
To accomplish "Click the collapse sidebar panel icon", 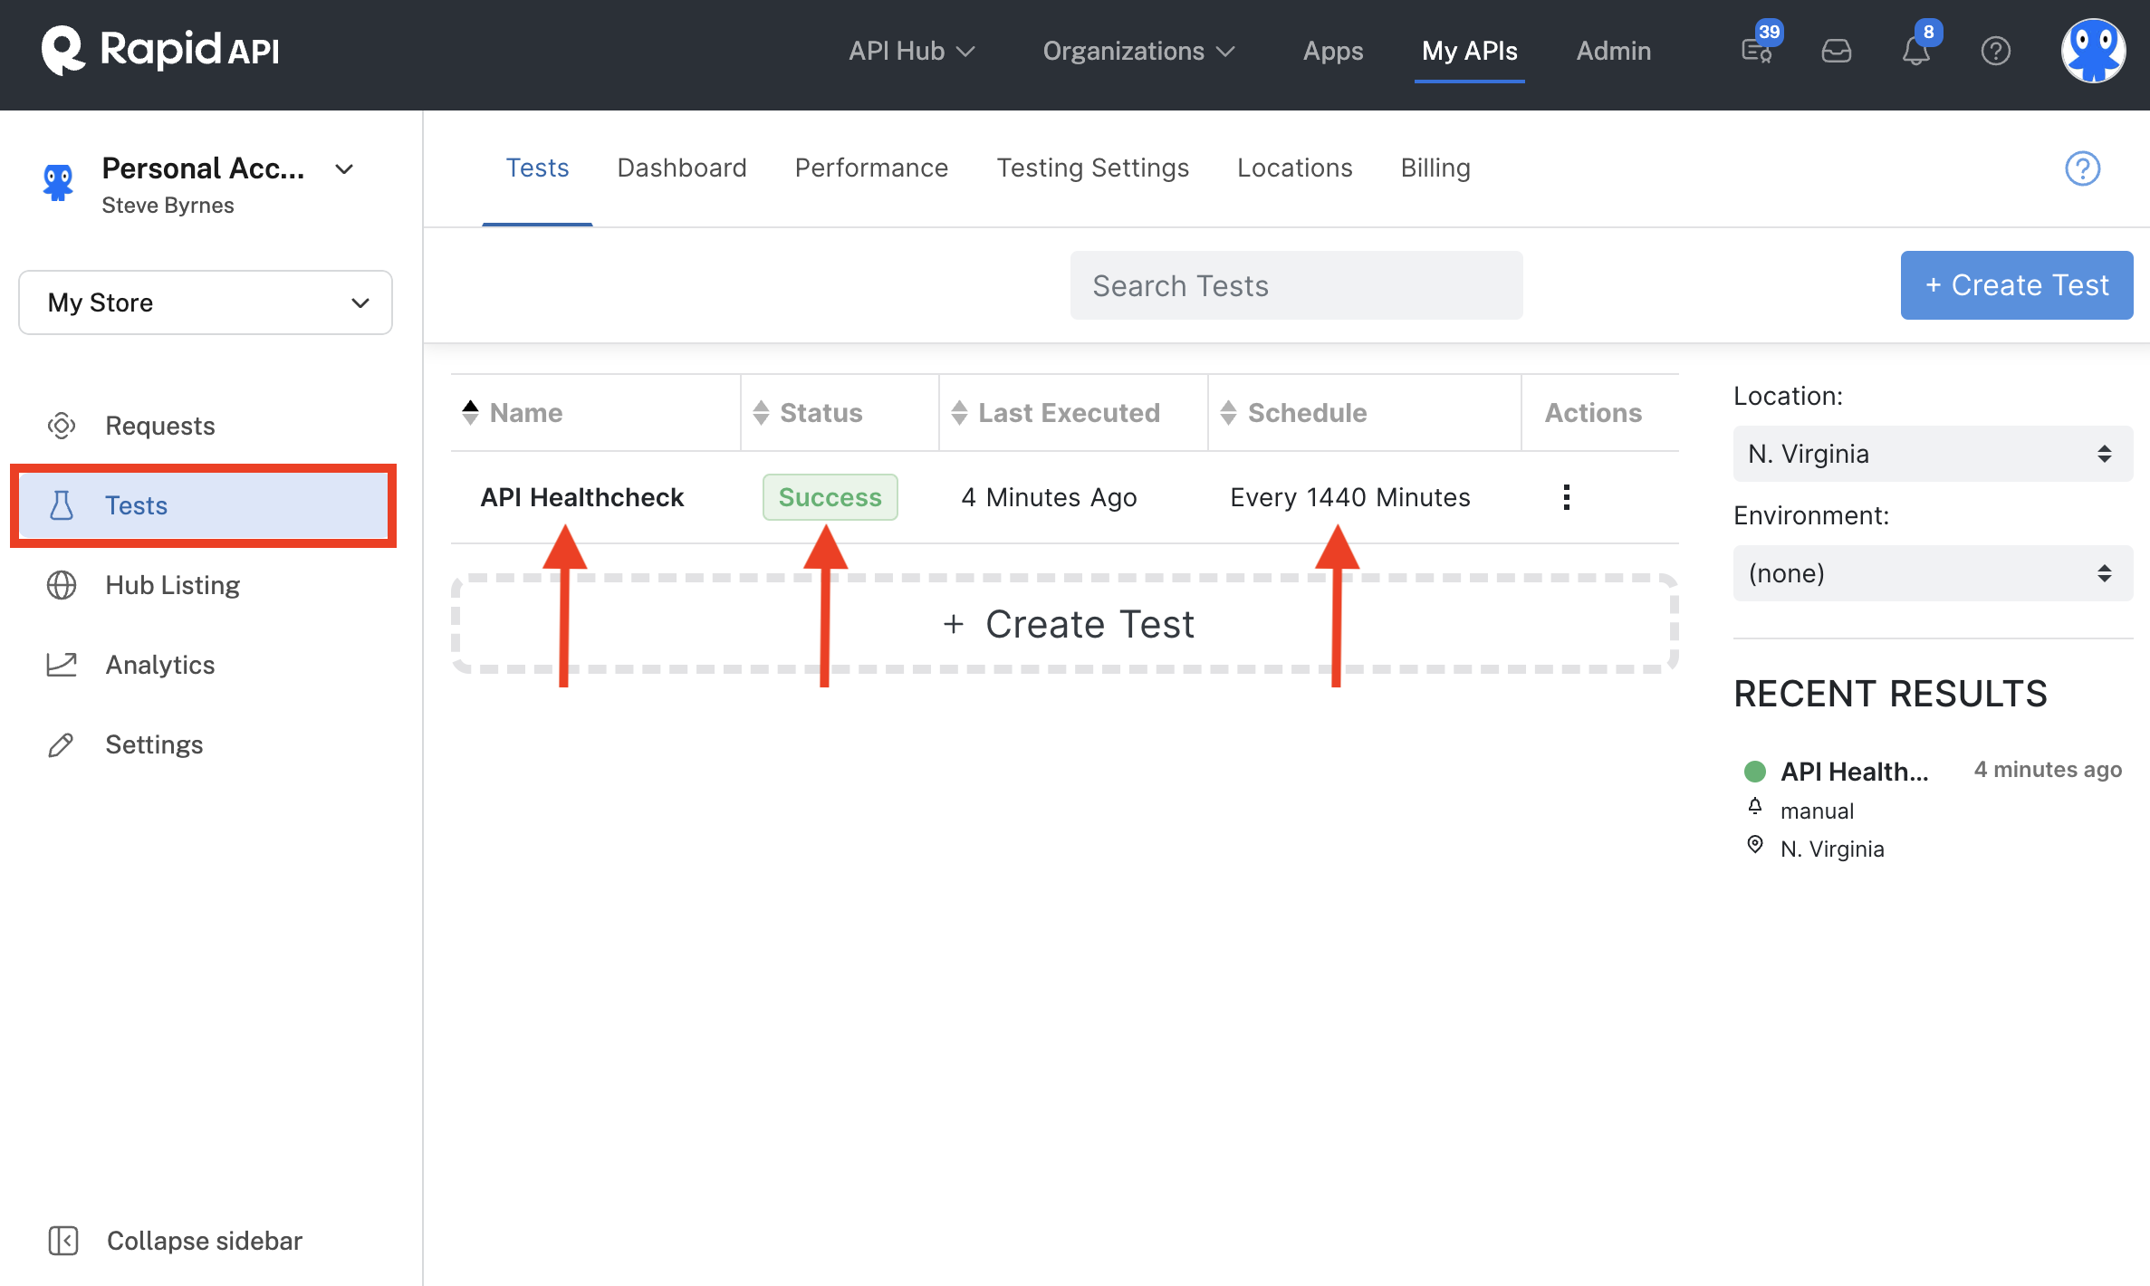I will click(63, 1241).
